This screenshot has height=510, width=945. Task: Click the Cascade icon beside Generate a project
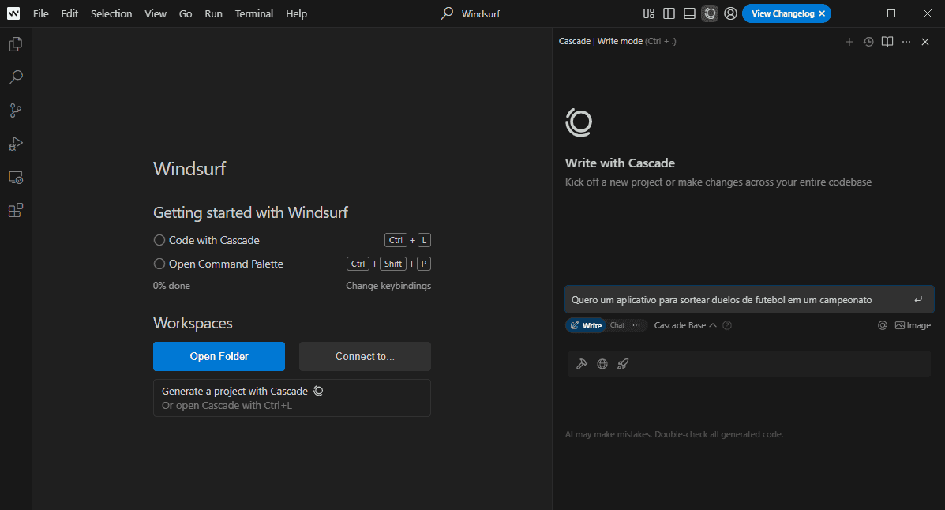(x=318, y=391)
